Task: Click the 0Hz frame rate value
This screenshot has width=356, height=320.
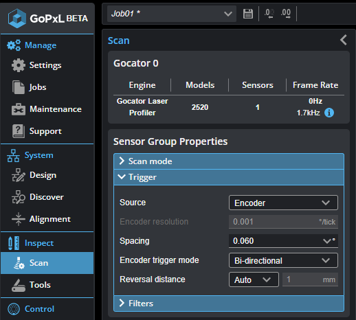Action: coord(315,101)
